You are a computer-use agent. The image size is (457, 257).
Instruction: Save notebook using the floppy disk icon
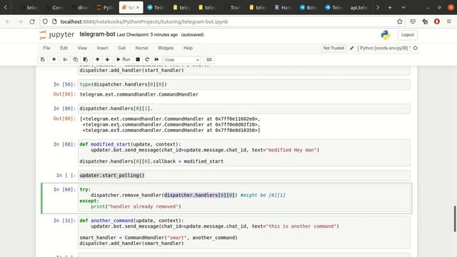tap(43, 60)
